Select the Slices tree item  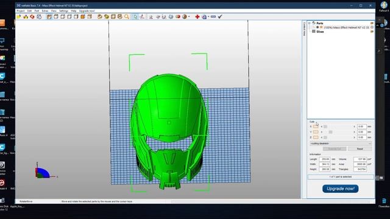[320, 32]
